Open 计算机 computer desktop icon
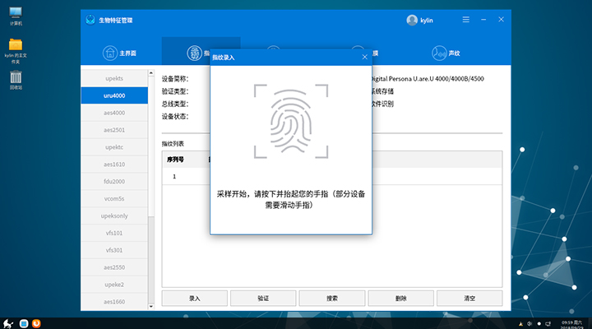592x329 pixels. (16, 16)
